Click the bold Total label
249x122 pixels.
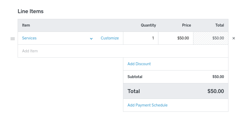(x=134, y=91)
